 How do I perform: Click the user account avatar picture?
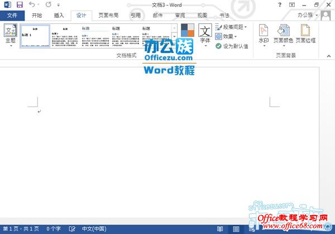click(x=326, y=16)
